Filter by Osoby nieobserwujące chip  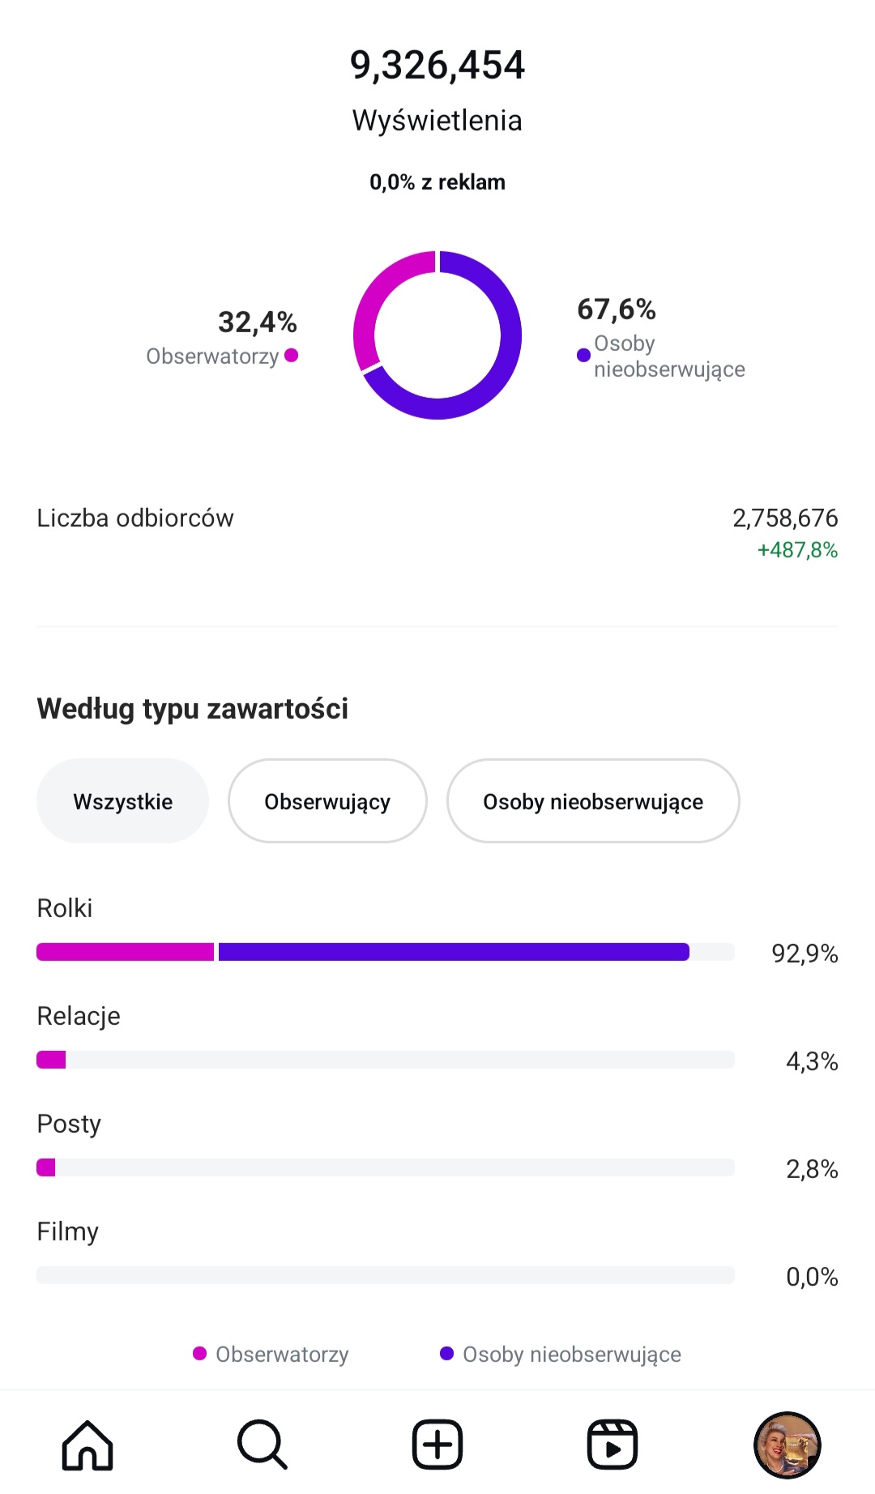point(593,801)
